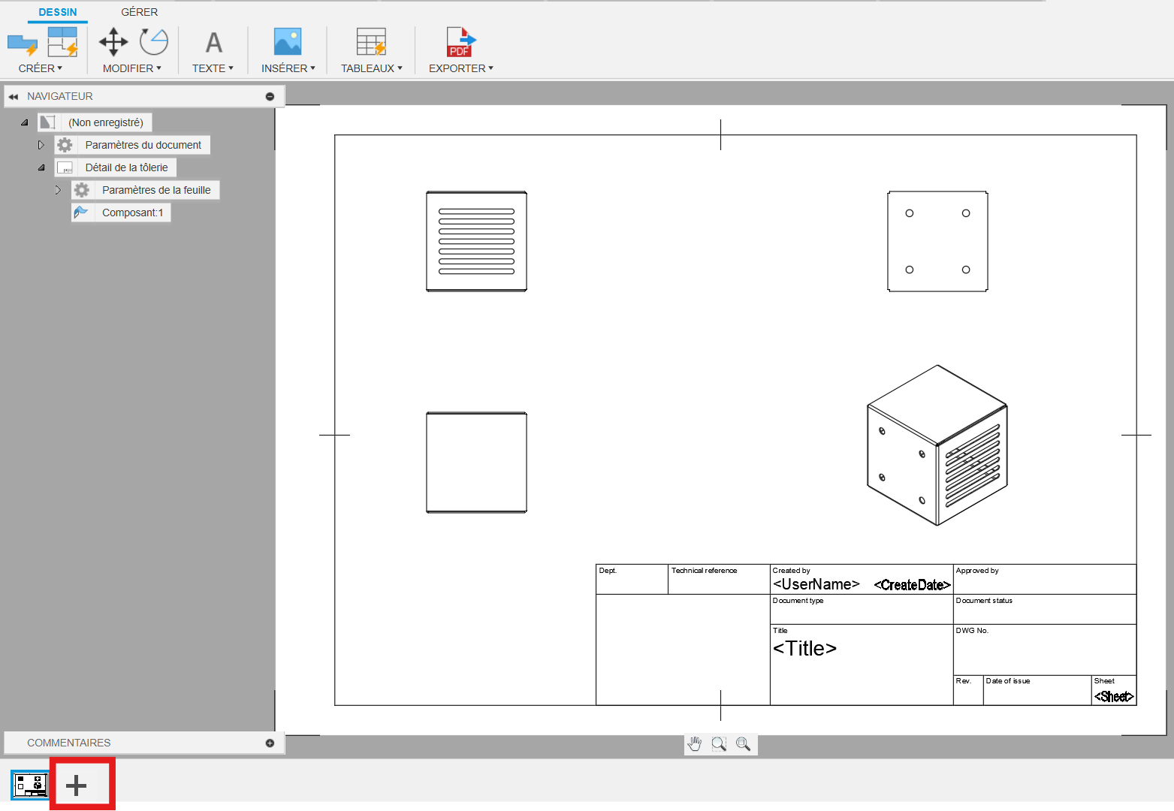Switch to the GÉRER tab
The image size is (1174, 811).
pyautogui.click(x=139, y=12)
